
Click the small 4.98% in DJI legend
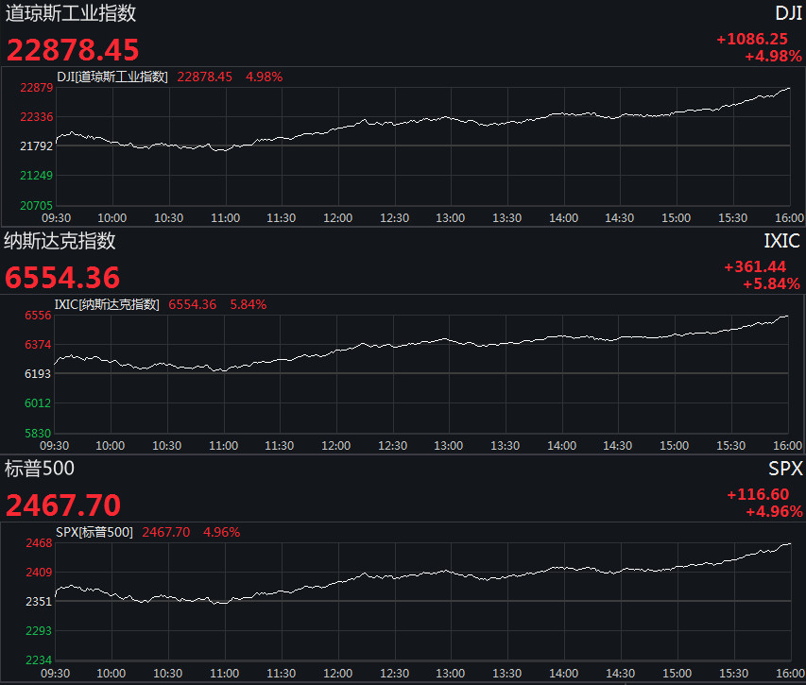click(x=265, y=77)
